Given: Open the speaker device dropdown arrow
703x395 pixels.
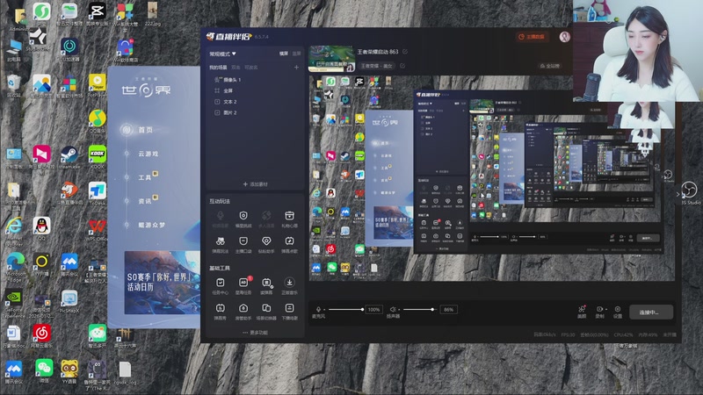Looking at the screenshot, I should click(x=399, y=310).
